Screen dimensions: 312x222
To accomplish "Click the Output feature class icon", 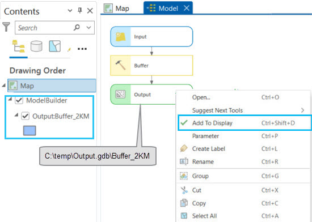I will 121,94.
